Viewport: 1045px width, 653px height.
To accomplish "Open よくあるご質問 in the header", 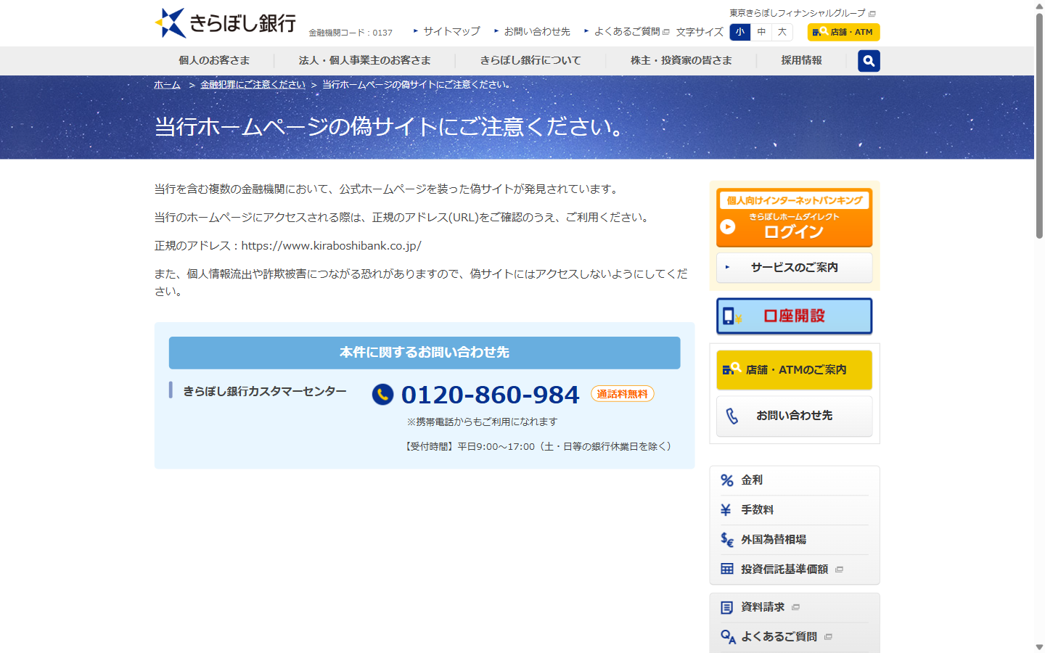I will click(x=626, y=31).
